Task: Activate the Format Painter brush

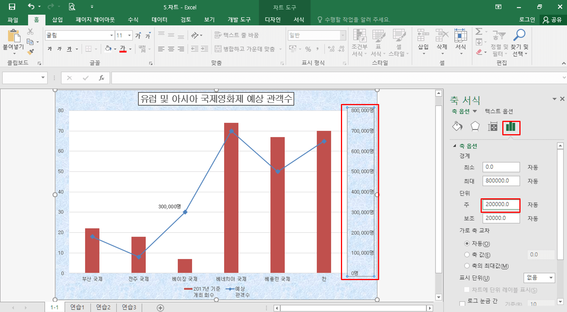Action: [31, 52]
